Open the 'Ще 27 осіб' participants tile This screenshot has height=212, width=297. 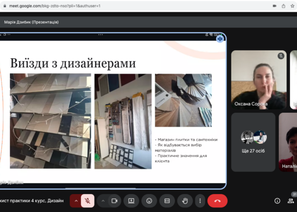[x=253, y=142]
